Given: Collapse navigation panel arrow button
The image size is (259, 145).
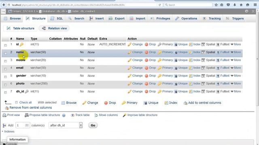Looking at the screenshot, I should point(3,11).
